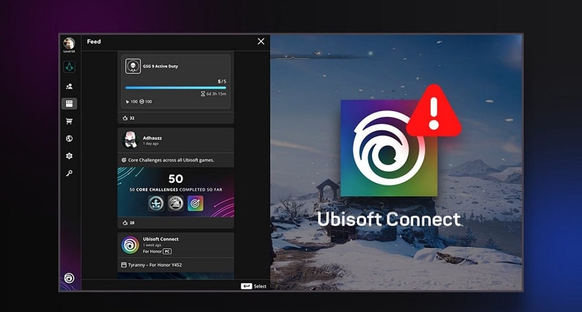Select the highlighted feed icon in the sidebar

click(x=69, y=103)
